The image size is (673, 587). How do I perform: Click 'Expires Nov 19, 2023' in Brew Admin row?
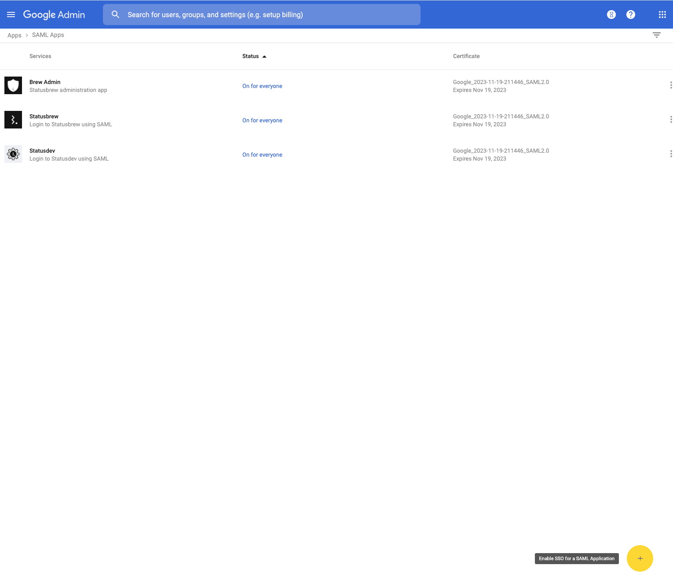point(479,90)
